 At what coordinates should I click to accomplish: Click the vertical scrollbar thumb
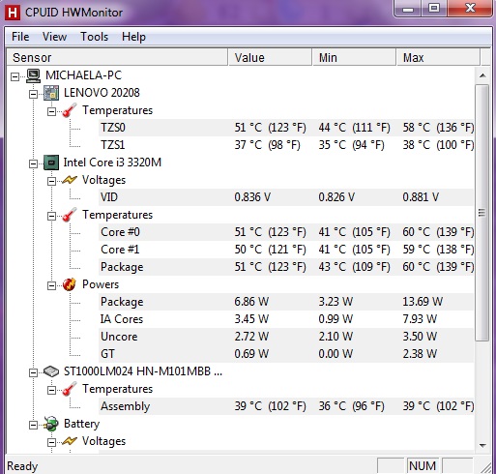pyautogui.click(x=482, y=213)
